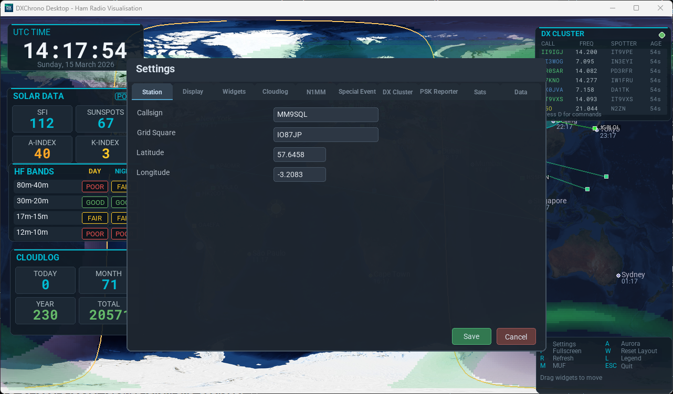Edit the Grid Square field IO87JP
The width and height of the screenshot is (673, 394).
tap(326, 135)
